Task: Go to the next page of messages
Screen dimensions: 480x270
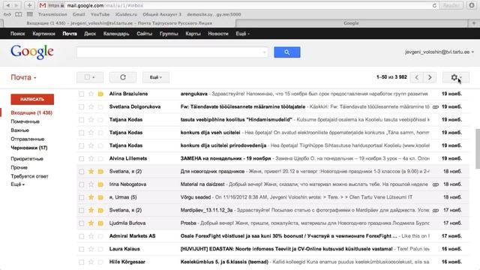Action: tap(430, 77)
